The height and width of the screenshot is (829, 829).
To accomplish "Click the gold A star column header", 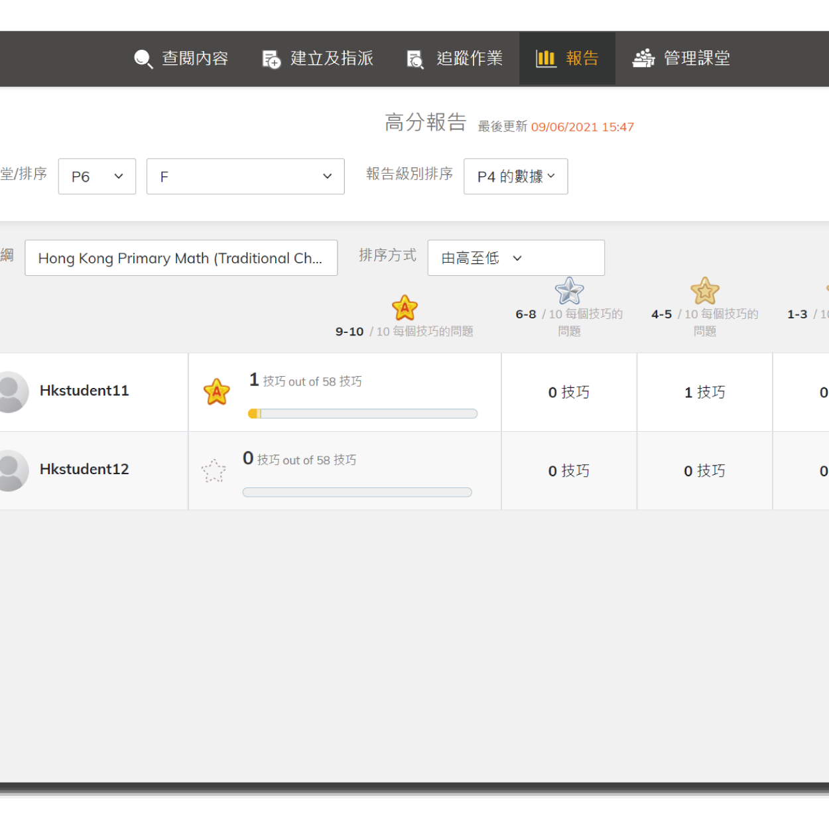I will pyautogui.click(x=405, y=308).
